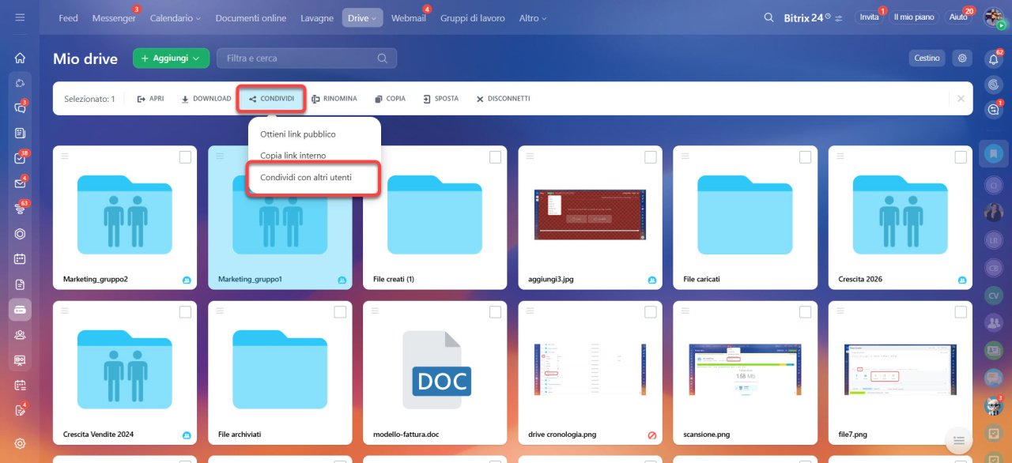Toggle the hamburger menu at top left
Screen dimensions: 1012x463
pyautogui.click(x=20, y=17)
